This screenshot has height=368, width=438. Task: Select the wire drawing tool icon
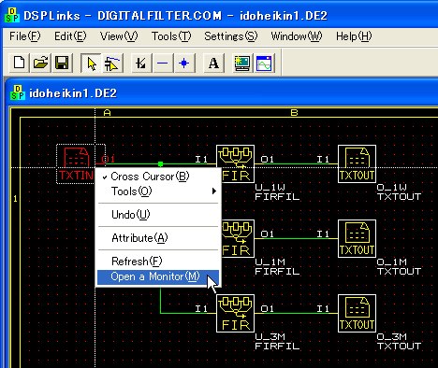[x=141, y=64]
